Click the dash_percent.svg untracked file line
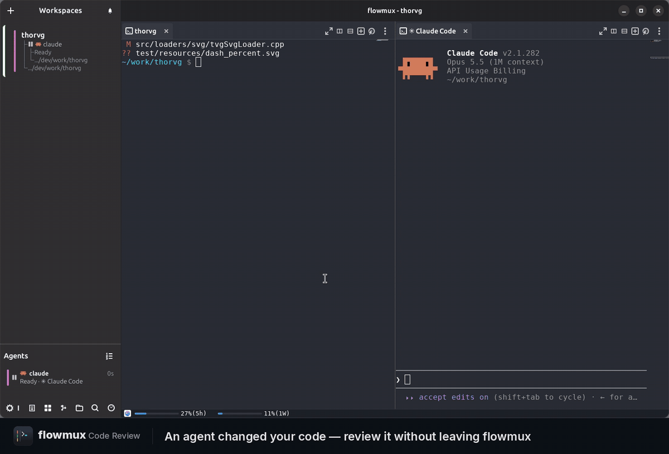The width and height of the screenshot is (669, 454). click(201, 53)
